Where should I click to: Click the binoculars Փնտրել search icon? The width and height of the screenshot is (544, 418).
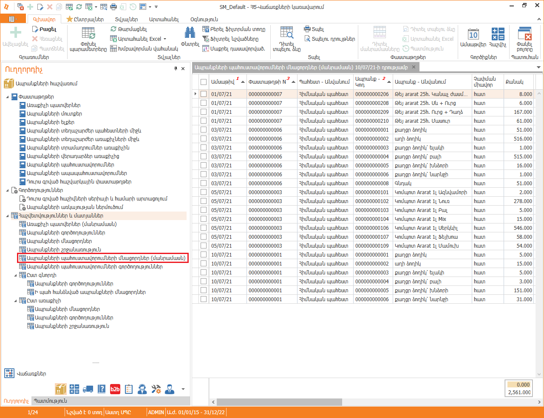[190, 33]
